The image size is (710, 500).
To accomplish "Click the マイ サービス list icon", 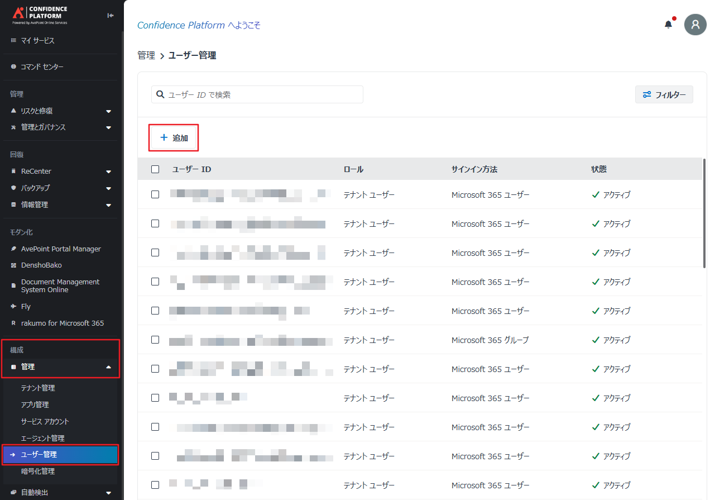I will [x=13, y=41].
